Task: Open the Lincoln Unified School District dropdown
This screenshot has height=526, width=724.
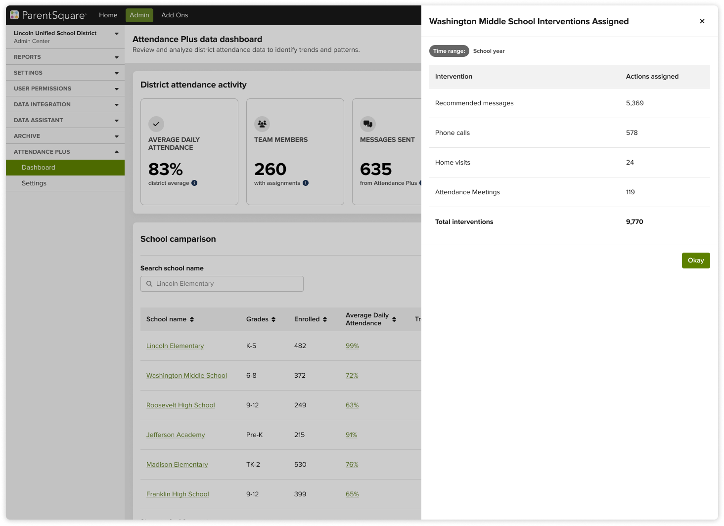Action: point(117,34)
